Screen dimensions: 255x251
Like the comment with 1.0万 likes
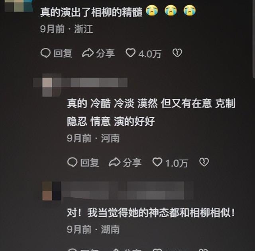(157, 162)
